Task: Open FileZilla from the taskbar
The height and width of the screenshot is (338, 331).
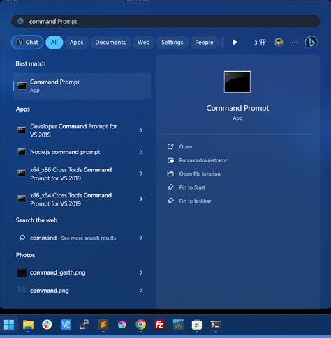Action: [159, 325]
